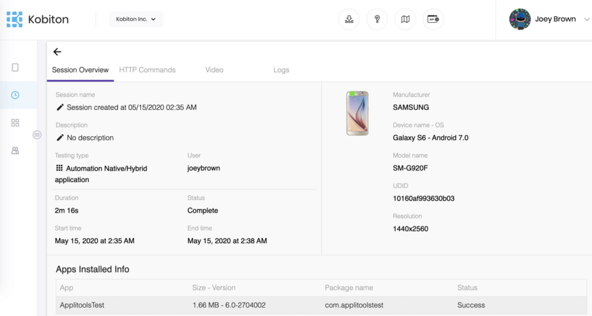Open Devices from the sidebar phone icon
Viewport: 592px width, 316px height.
(15, 68)
